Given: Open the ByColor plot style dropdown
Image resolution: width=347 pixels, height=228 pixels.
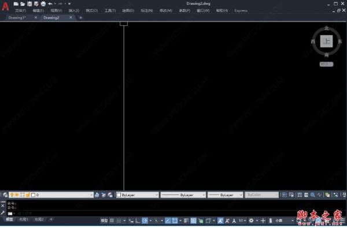Looking at the screenshot, I should [x=261, y=195].
